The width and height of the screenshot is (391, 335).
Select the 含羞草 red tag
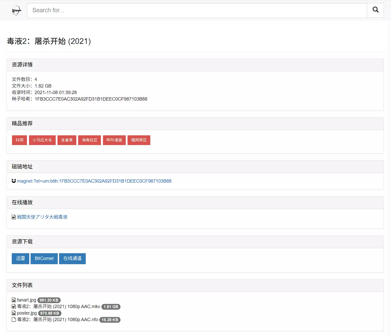67,140
